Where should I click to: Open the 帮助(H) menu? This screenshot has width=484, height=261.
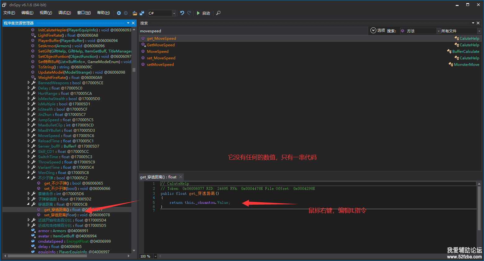pyautogui.click(x=103, y=13)
